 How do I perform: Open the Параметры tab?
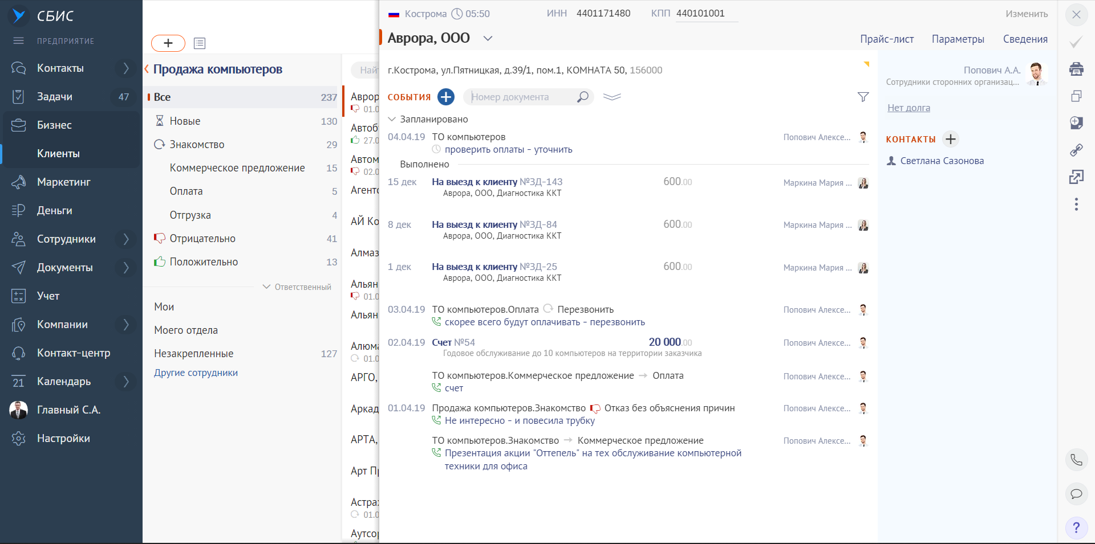(958, 39)
